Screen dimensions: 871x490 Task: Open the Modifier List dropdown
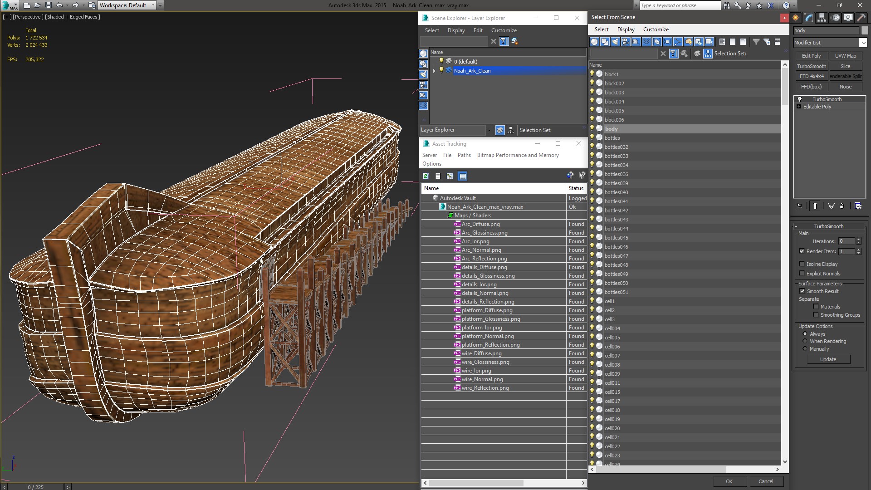pyautogui.click(x=862, y=43)
